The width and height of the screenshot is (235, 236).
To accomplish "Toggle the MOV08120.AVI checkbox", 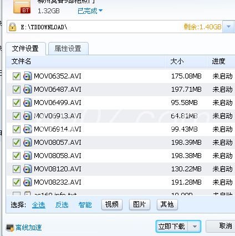I will click(x=17, y=169).
